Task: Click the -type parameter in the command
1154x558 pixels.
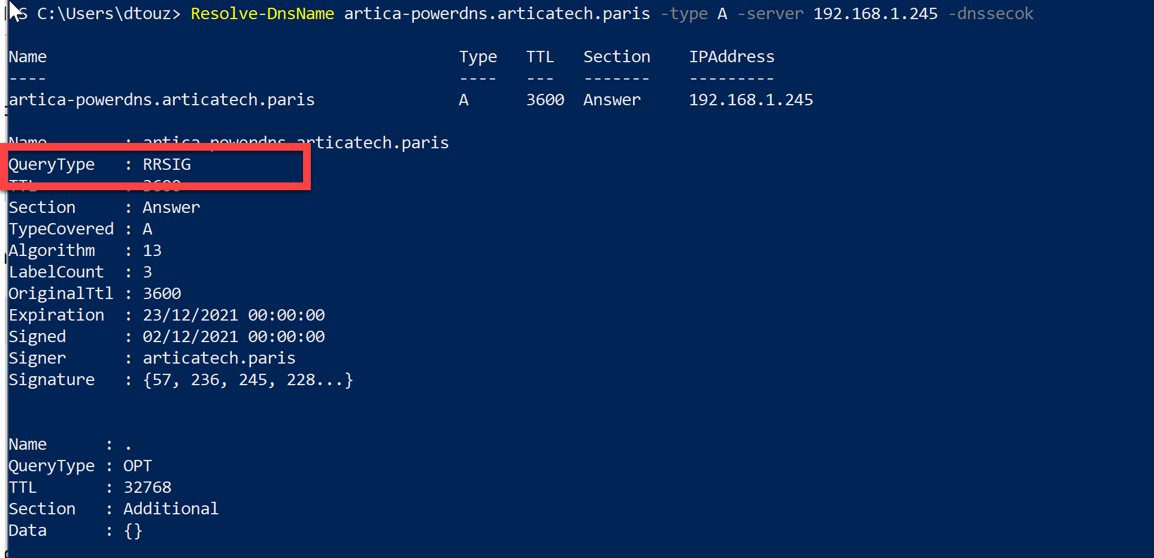Action: click(x=684, y=14)
